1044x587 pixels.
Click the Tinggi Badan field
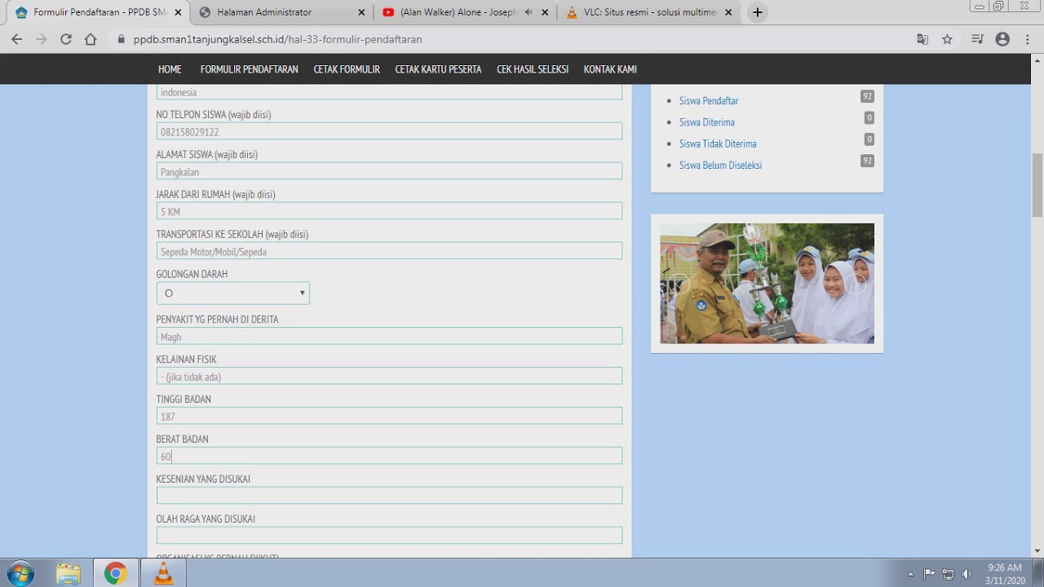pos(389,416)
